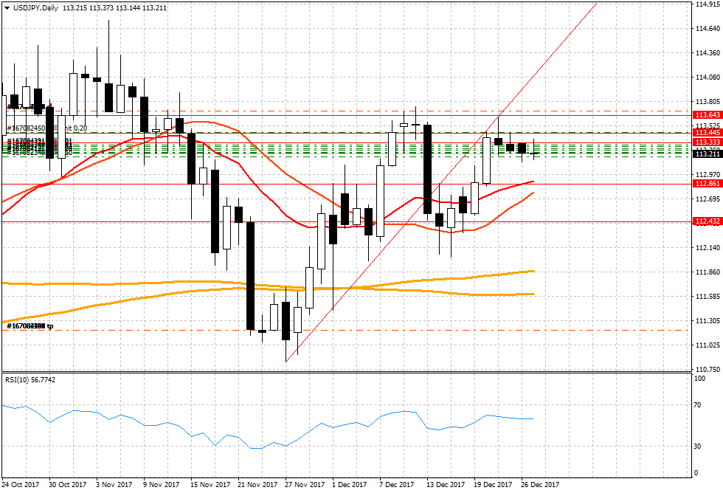
Task: Click the 111.860 price axis label
Action: pyautogui.click(x=708, y=272)
